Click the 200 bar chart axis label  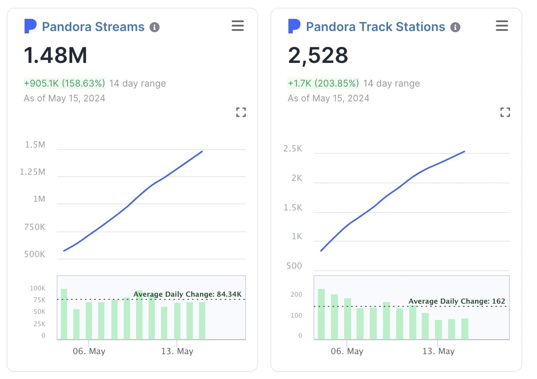pos(296,294)
